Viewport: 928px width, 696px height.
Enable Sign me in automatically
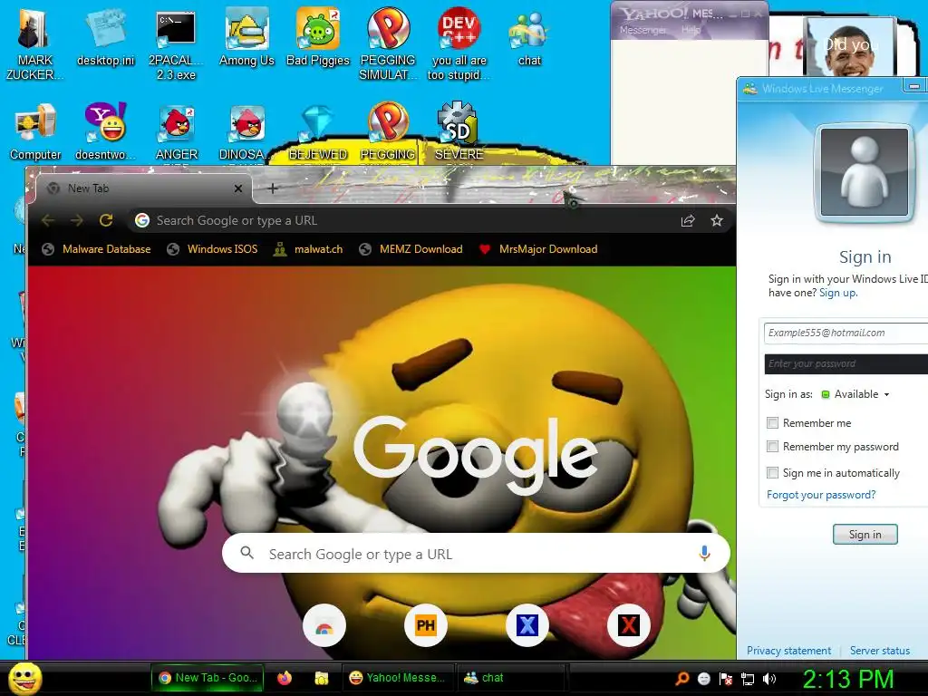[772, 472]
